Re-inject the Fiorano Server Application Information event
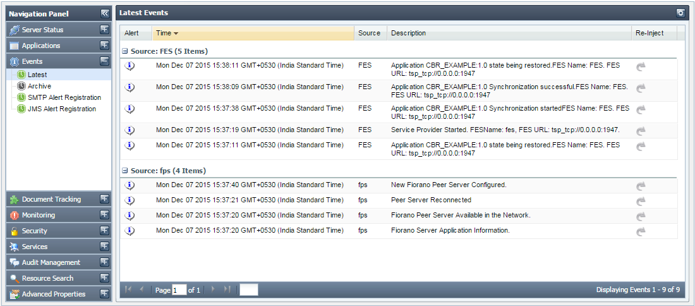The width and height of the screenshot is (695, 306). 641,231
